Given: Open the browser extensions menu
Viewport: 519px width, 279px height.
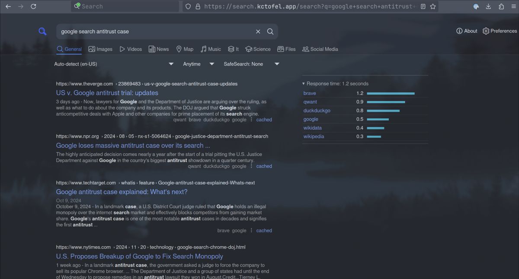Looking at the screenshot, I should [501, 6].
